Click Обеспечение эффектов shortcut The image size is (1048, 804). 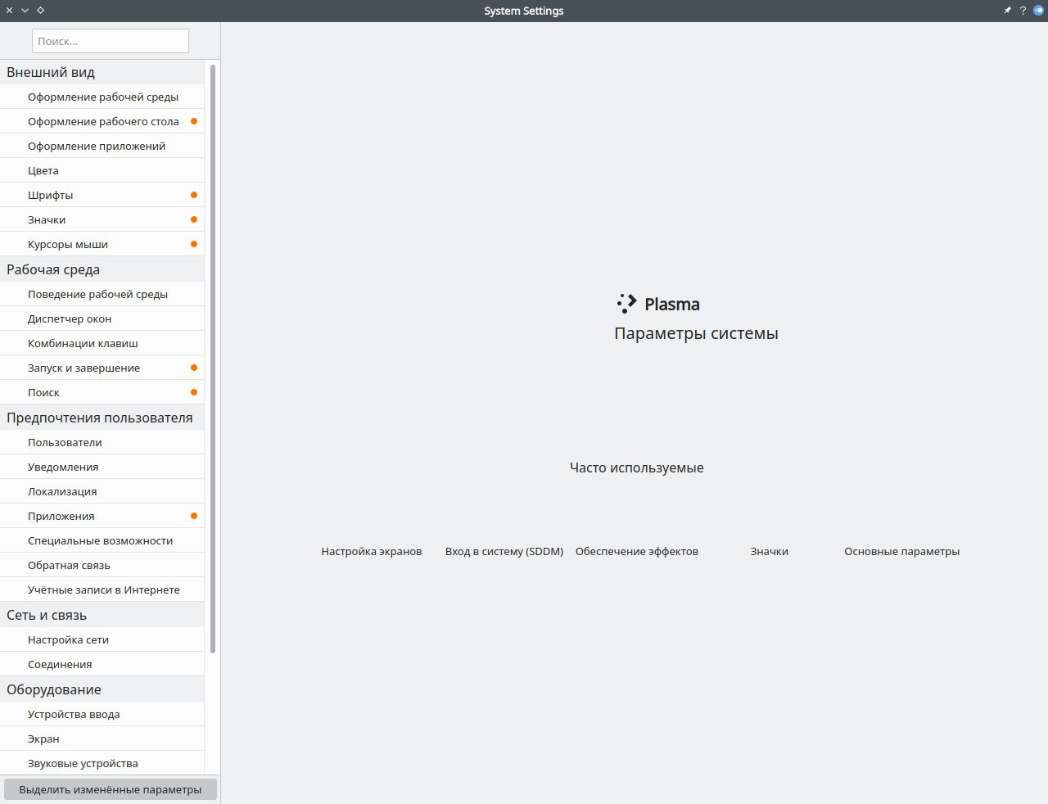coord(637,551)
